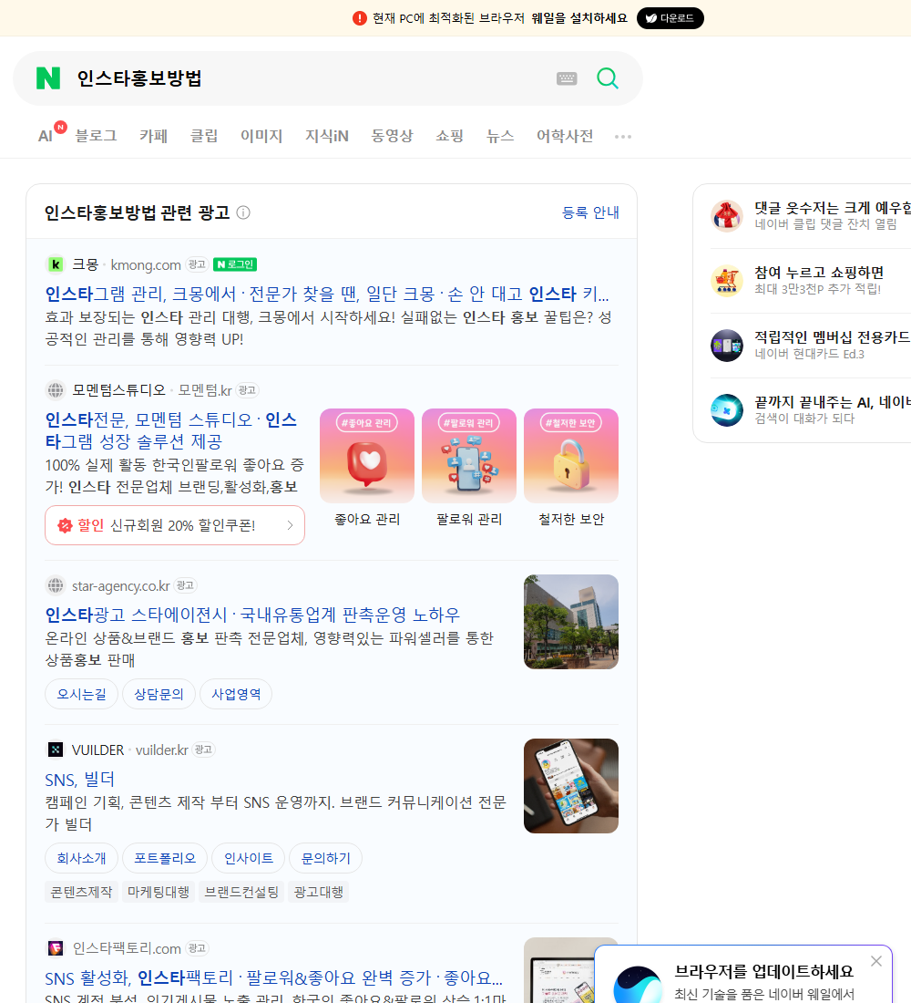Screen dimensions: 911x1003
Task: Switch to the AI tab
Action: click(x=46, y=136)
